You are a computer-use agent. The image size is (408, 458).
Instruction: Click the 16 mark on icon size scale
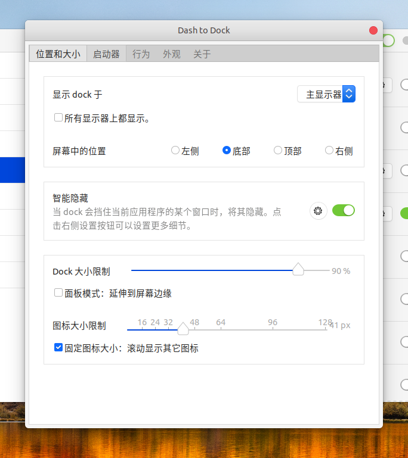[142, 322]
